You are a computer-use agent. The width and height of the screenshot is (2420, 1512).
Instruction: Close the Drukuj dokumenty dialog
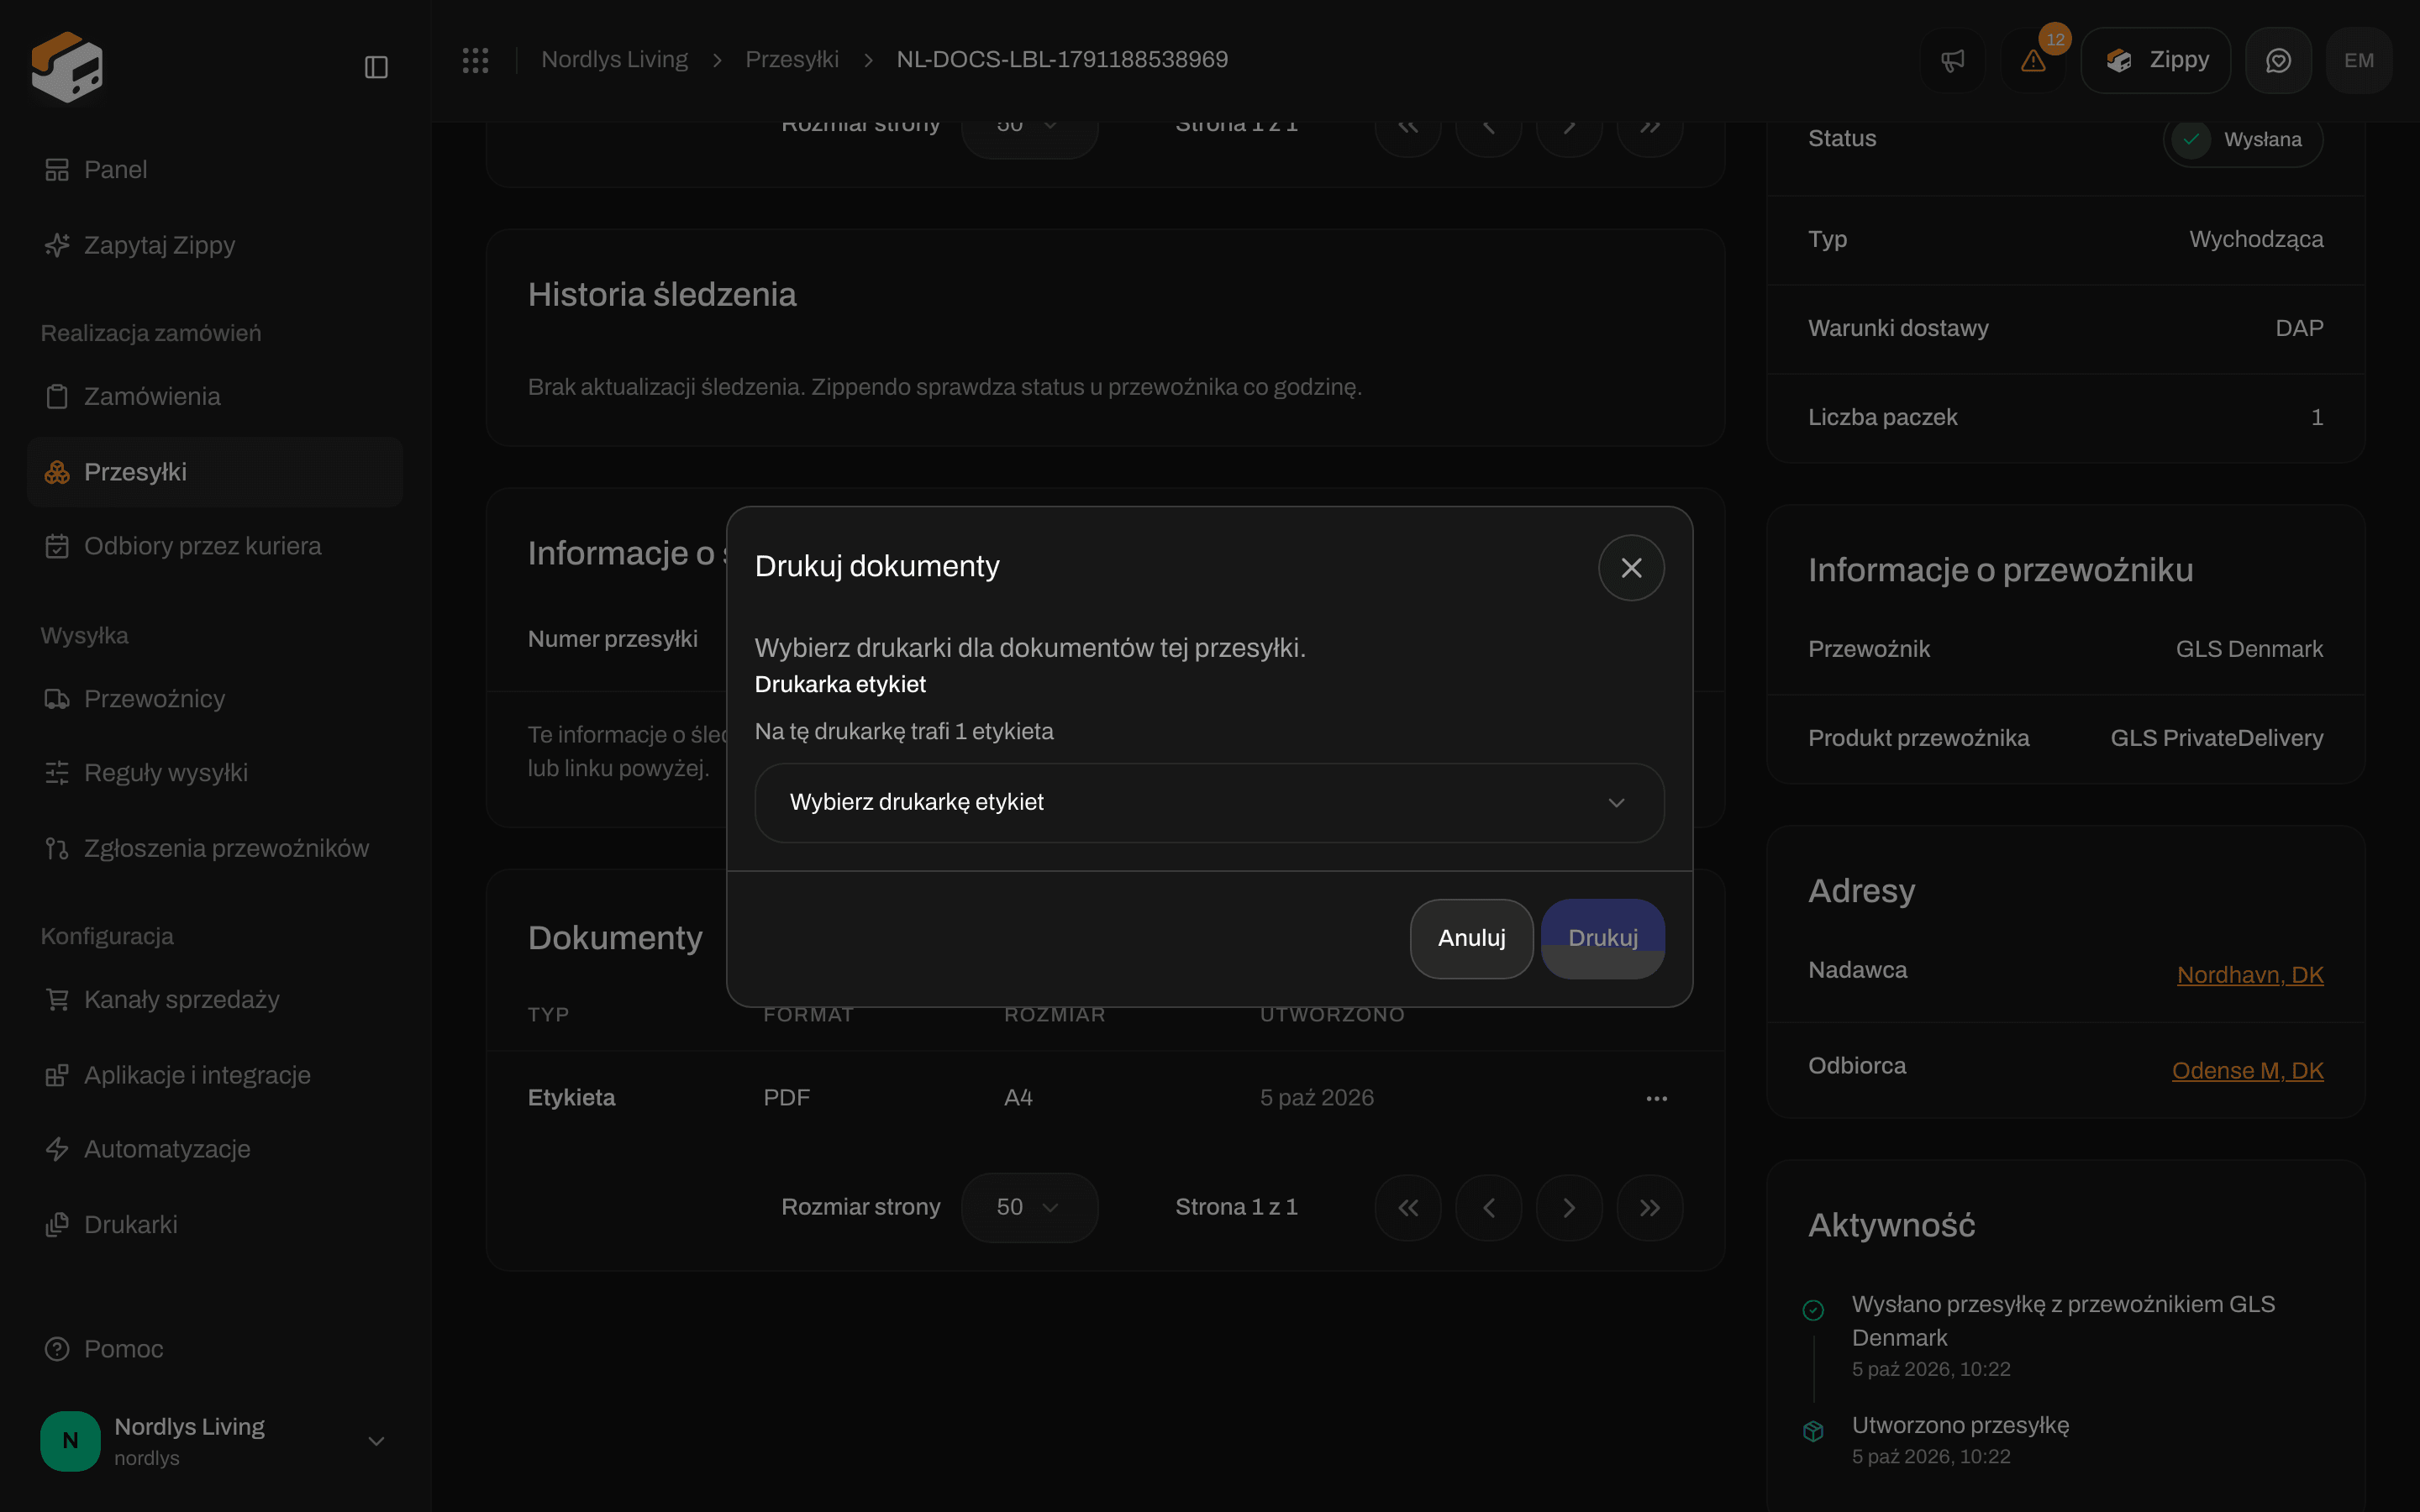[1631, 568]
